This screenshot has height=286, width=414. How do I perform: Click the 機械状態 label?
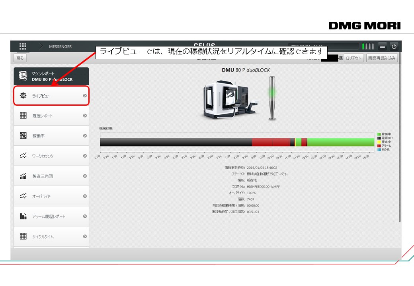(x=106, y=129)
